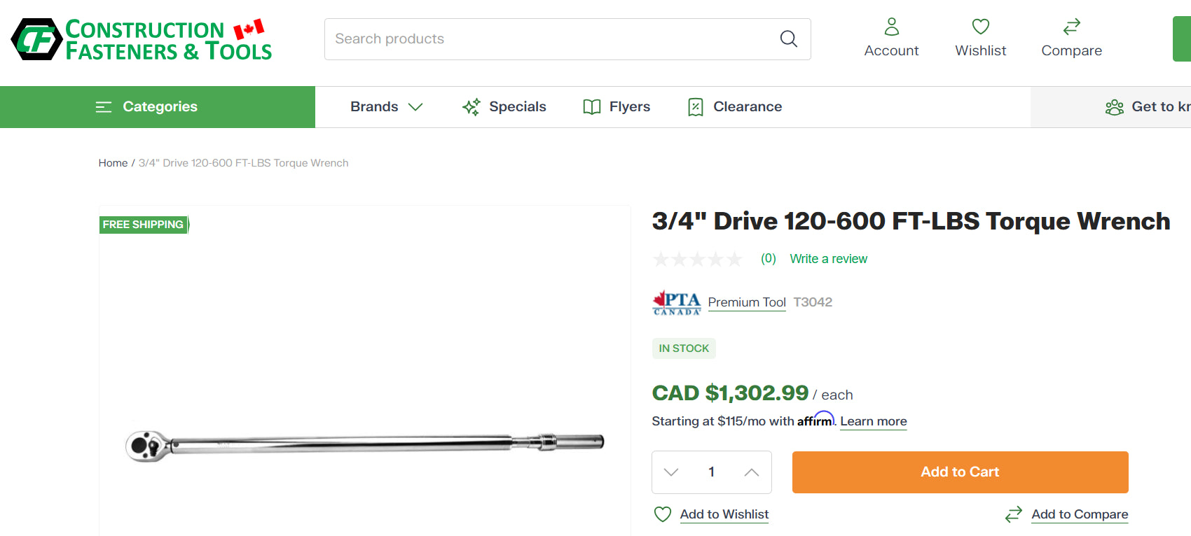The height and width of the screenshot is (536, 1191).
Task: Open the Flyers menu item
Action: click(617, 107)
